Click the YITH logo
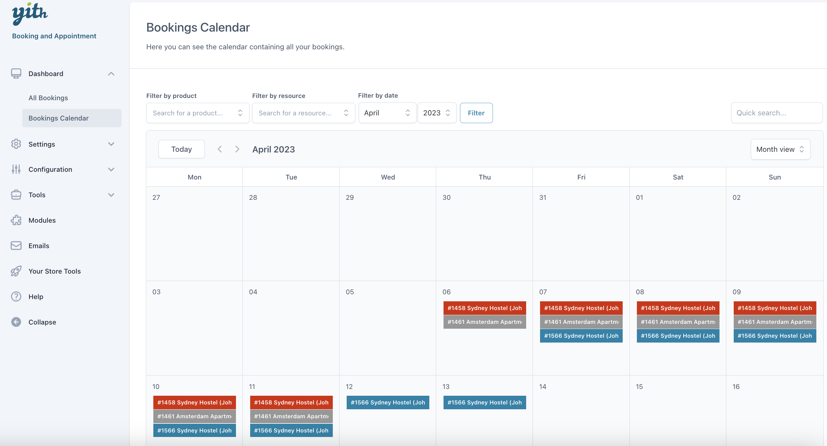This screenshot has height=446, width=827. pyautogui.click(x=30, y=14)
